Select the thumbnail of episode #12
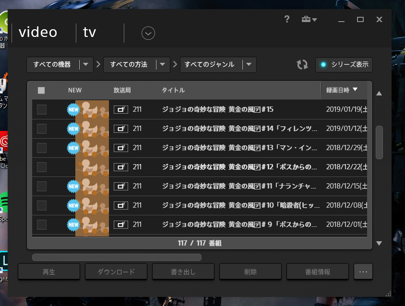The image size is (405, 306). [x=92, y=167]
